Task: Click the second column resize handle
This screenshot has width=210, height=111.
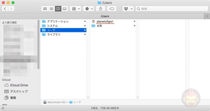Action: coord(138,97)
